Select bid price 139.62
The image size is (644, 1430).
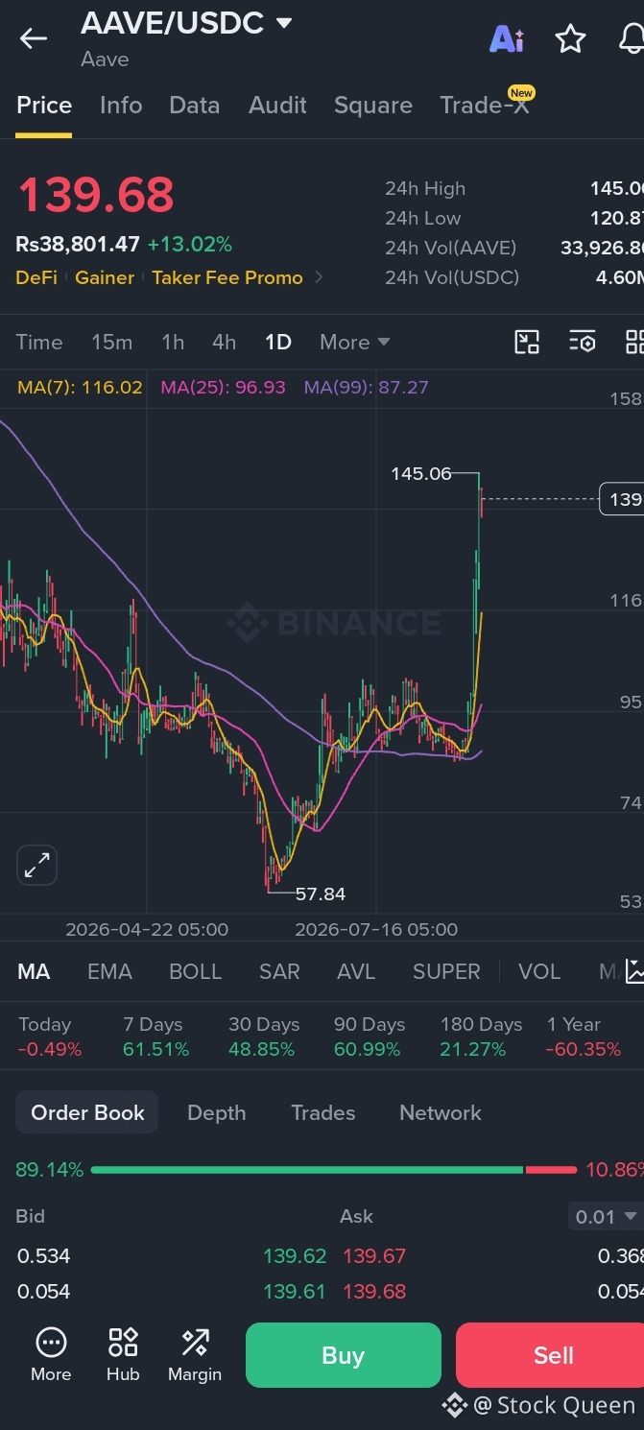295,1255
